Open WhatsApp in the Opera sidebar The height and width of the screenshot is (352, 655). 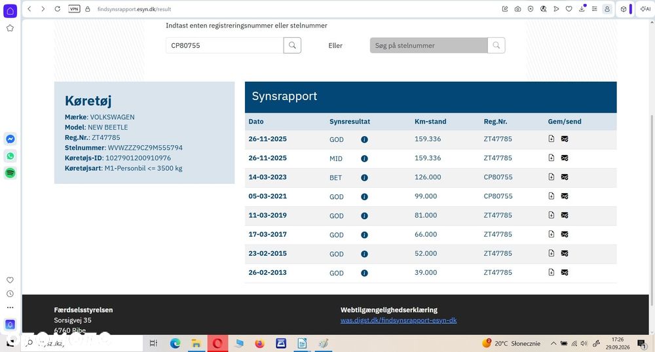[10, 156]
